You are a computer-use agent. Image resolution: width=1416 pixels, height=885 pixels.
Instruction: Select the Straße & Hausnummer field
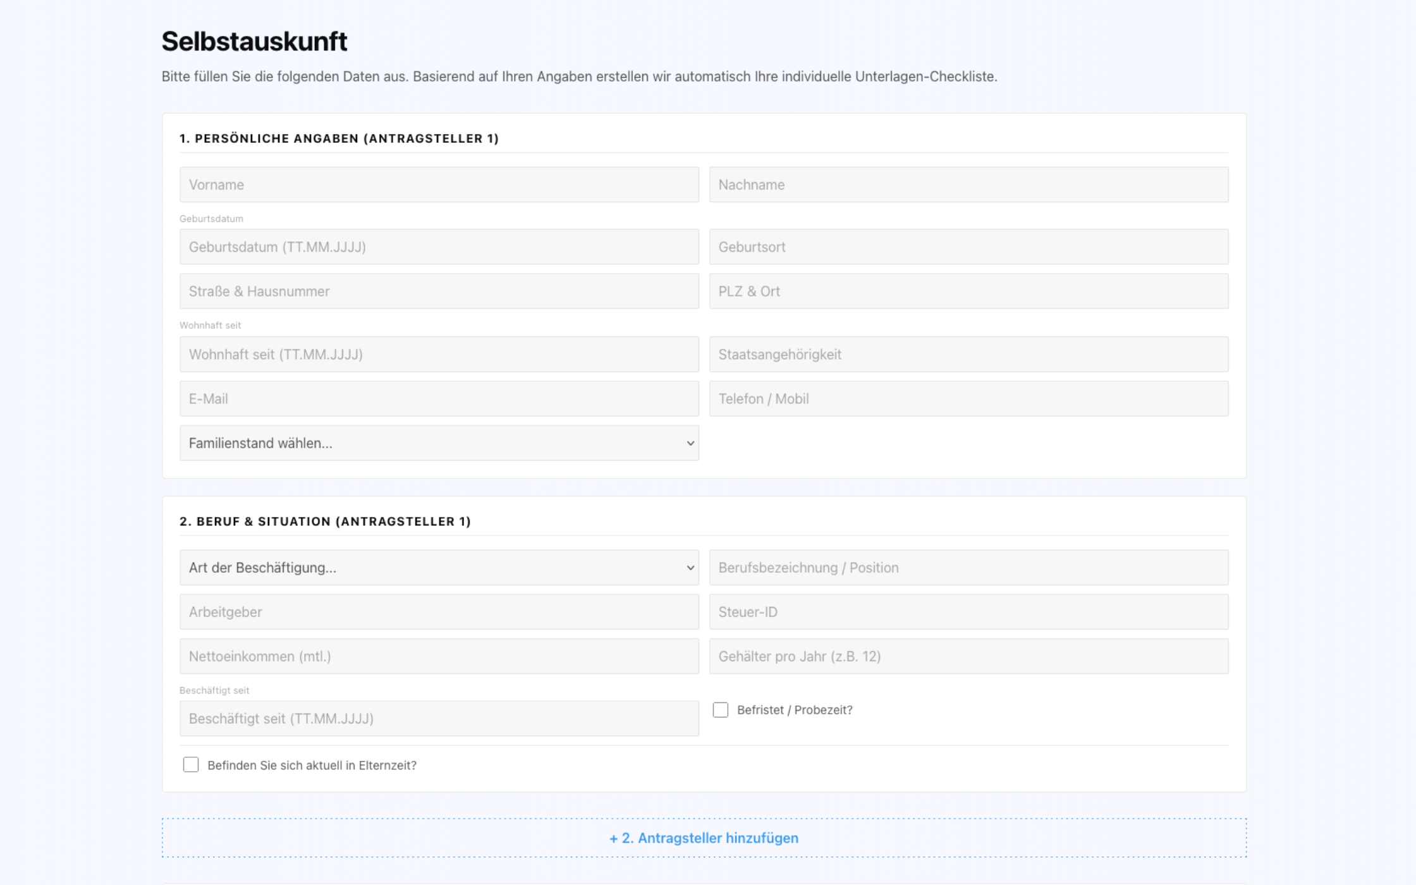coord(439,291)
